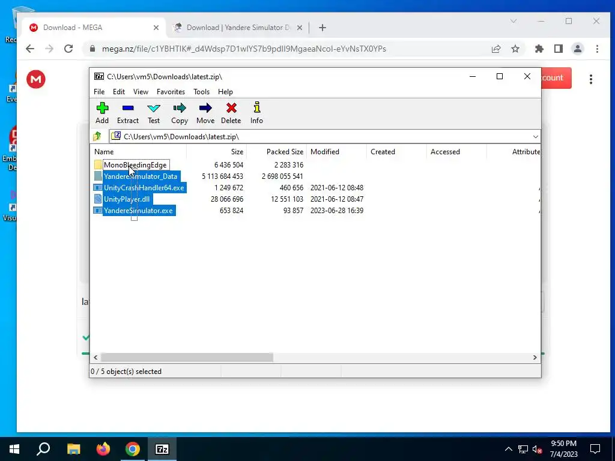Open the Info toolbar button
Image resolution: width=615 pixels, height=461 pixels.
pos(256,113)
